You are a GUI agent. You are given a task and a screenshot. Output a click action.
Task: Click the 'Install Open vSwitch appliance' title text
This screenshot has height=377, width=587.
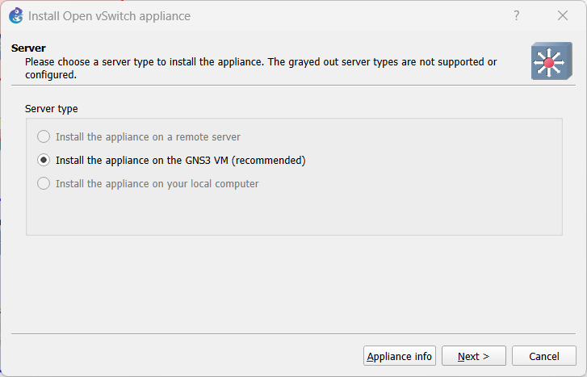coord(109,16)
